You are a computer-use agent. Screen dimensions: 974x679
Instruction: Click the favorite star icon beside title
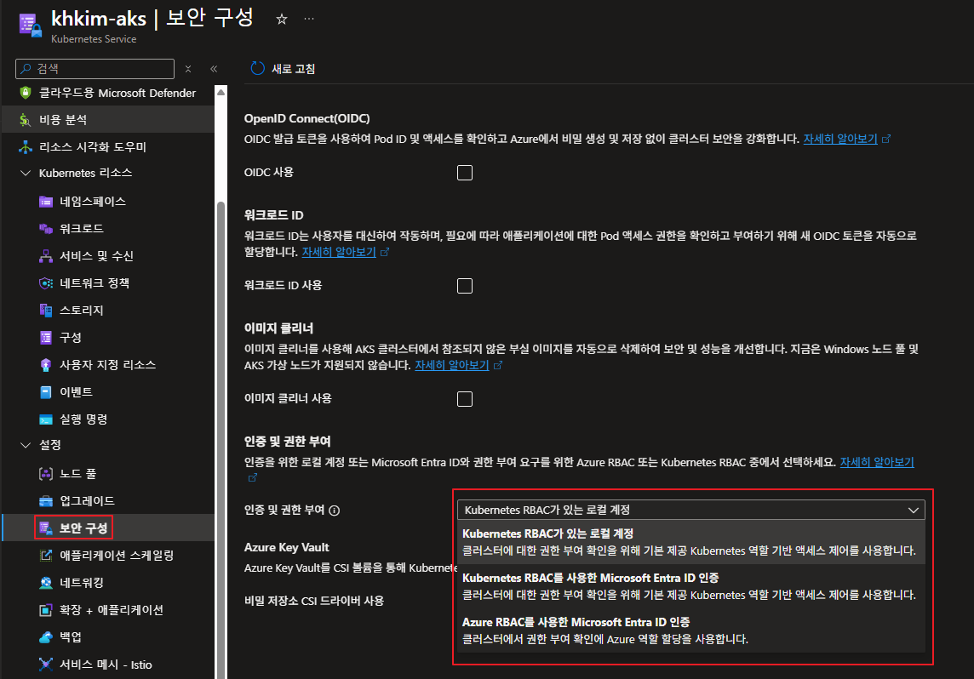(282, 20)
